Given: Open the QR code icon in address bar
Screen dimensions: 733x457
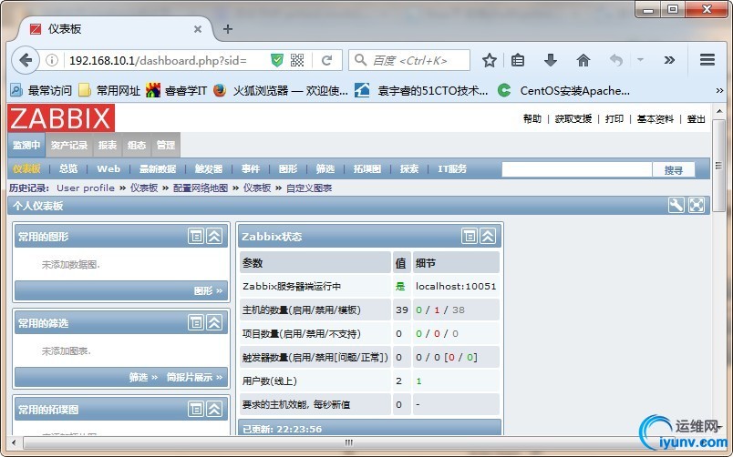Looking at the screenshot, I should (x=297, y=60).
